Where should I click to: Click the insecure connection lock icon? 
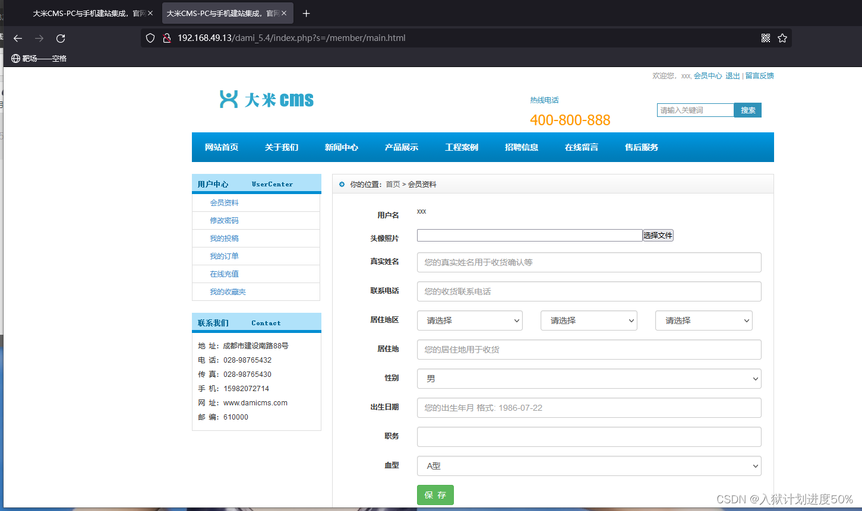pos(167,38)
